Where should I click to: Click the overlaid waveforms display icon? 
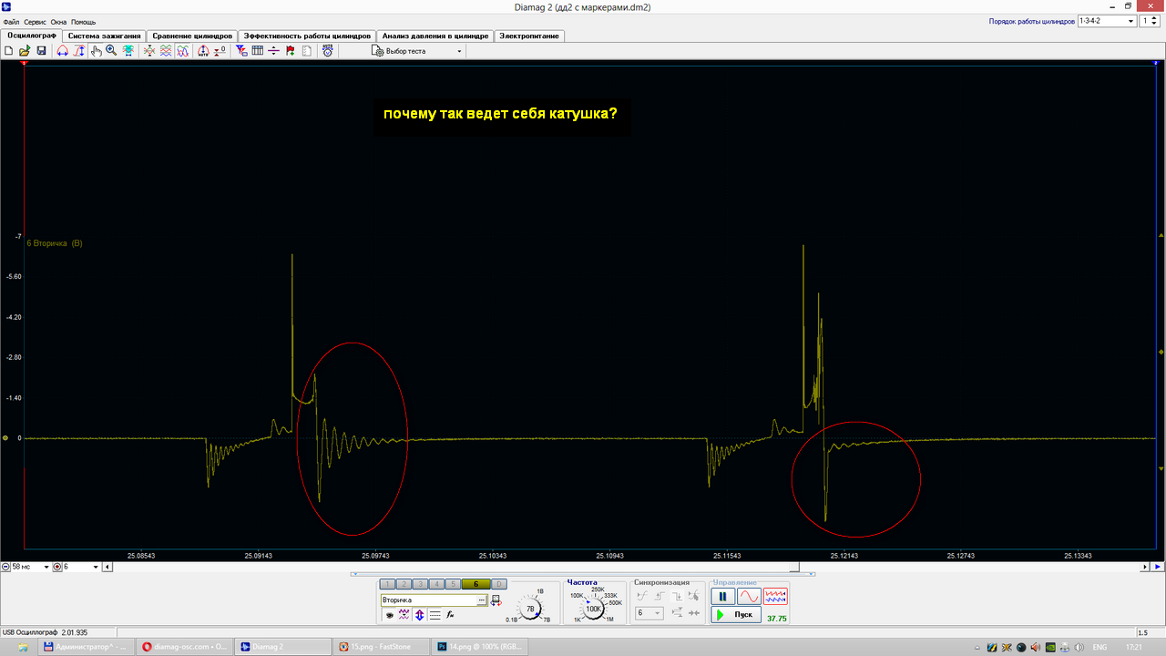pyautogui.click(x=182, y=51)
